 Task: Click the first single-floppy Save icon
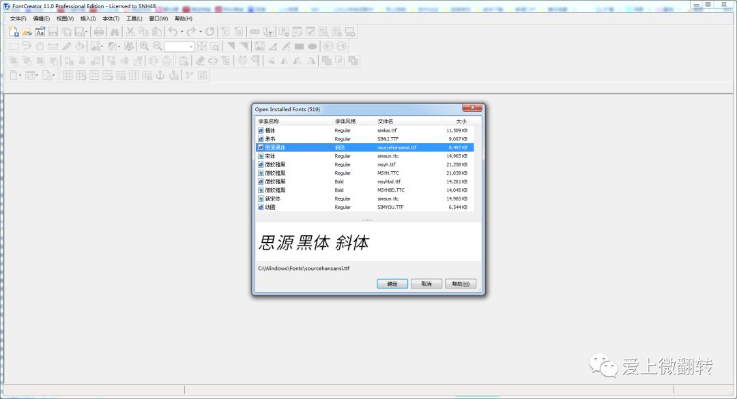[x=53, y=32]
